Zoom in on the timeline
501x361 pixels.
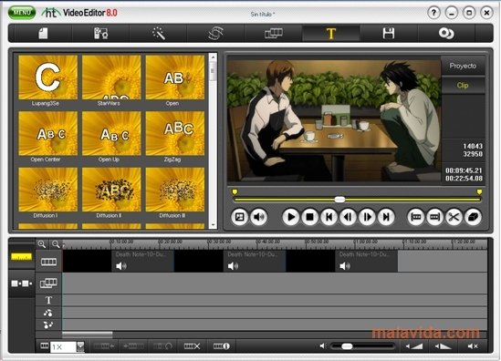click(42, 244)
